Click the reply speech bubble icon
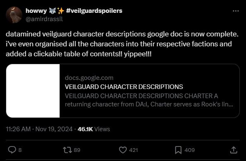This screenshot has width=246, height=161. (12, 150)
